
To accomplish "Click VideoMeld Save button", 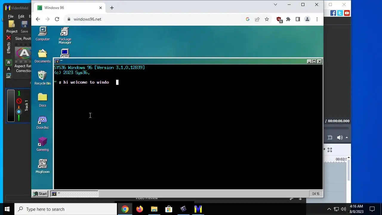I will (x=24, y=27).
